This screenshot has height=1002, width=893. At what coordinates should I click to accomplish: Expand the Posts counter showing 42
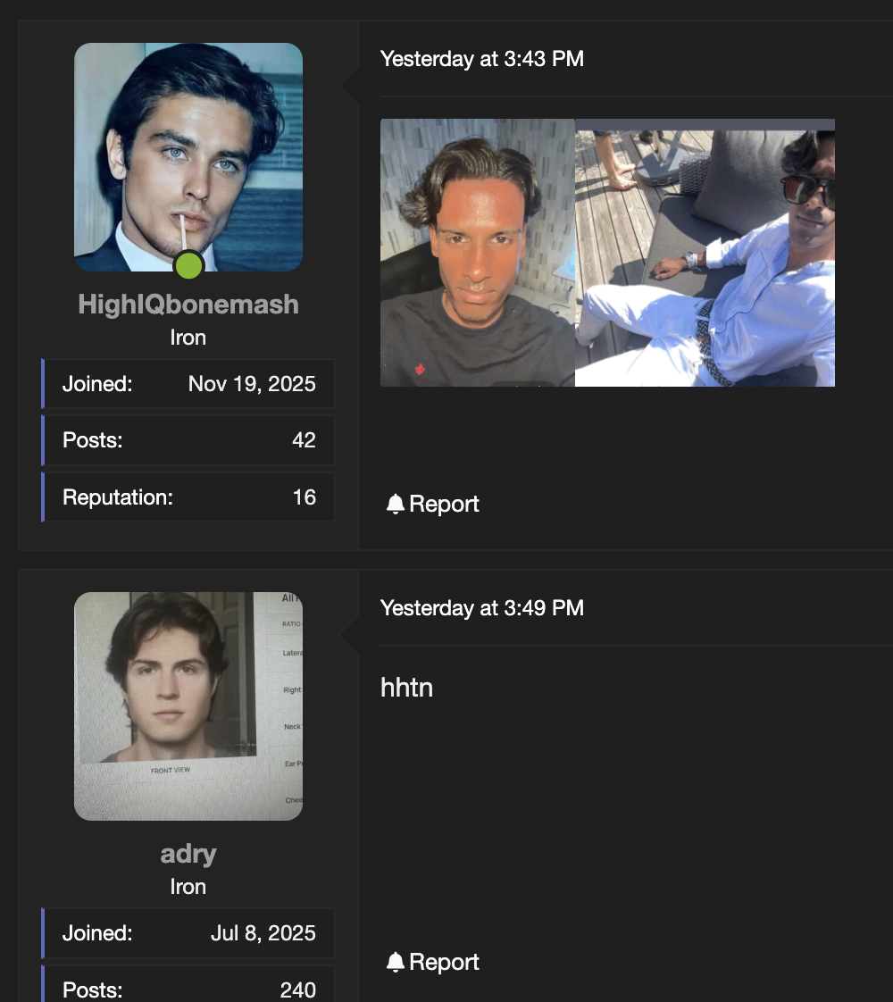pyautogui.click(x=188, y=439)
